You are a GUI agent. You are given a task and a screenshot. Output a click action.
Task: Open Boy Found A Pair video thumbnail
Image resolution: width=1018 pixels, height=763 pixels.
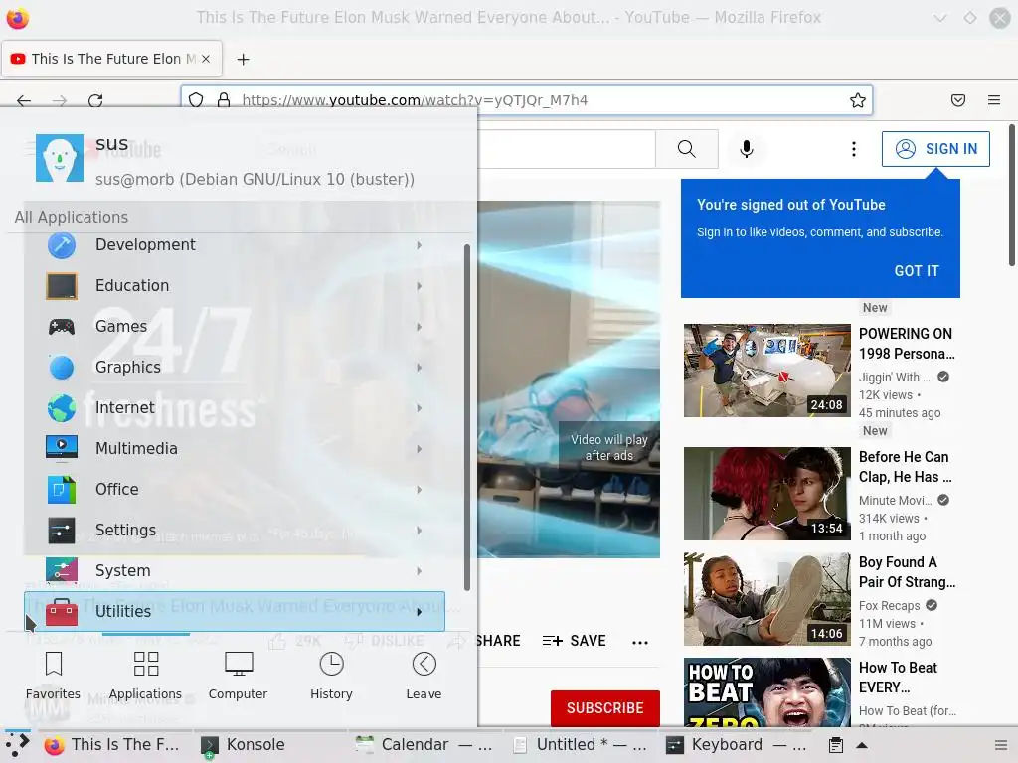click(767, 599)
